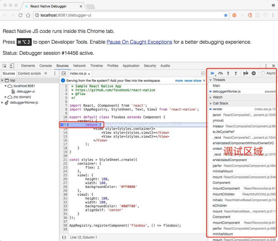
Task: Select the performInitialMount frame at ReactCompositeComponent.js:484
Action: coord(242,169)
